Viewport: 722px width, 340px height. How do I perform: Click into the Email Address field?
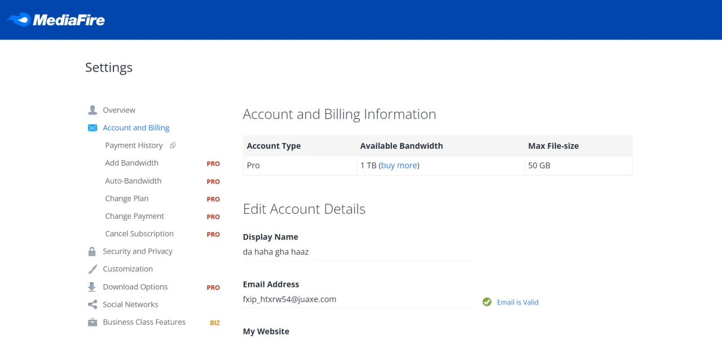tap(357, 299)
